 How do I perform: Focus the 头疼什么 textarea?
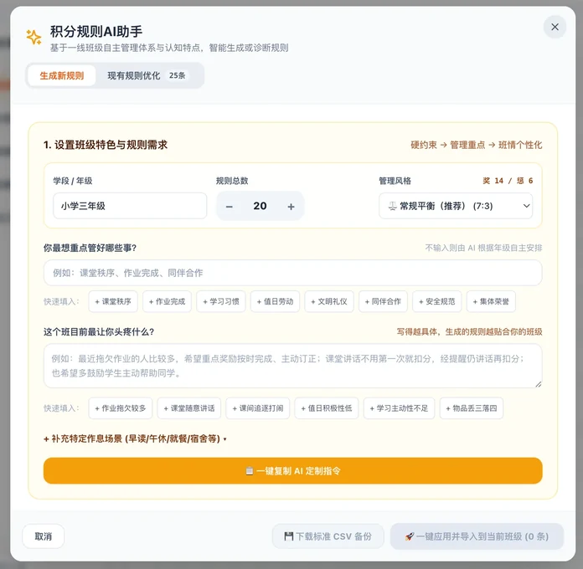tap(292, 366)
